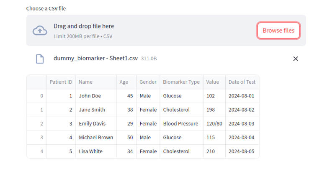The height and width of the screenshot is (169, 335).
Task: Click the dummy_biomarker - Sheet1.csv file name
Action: 95,59
